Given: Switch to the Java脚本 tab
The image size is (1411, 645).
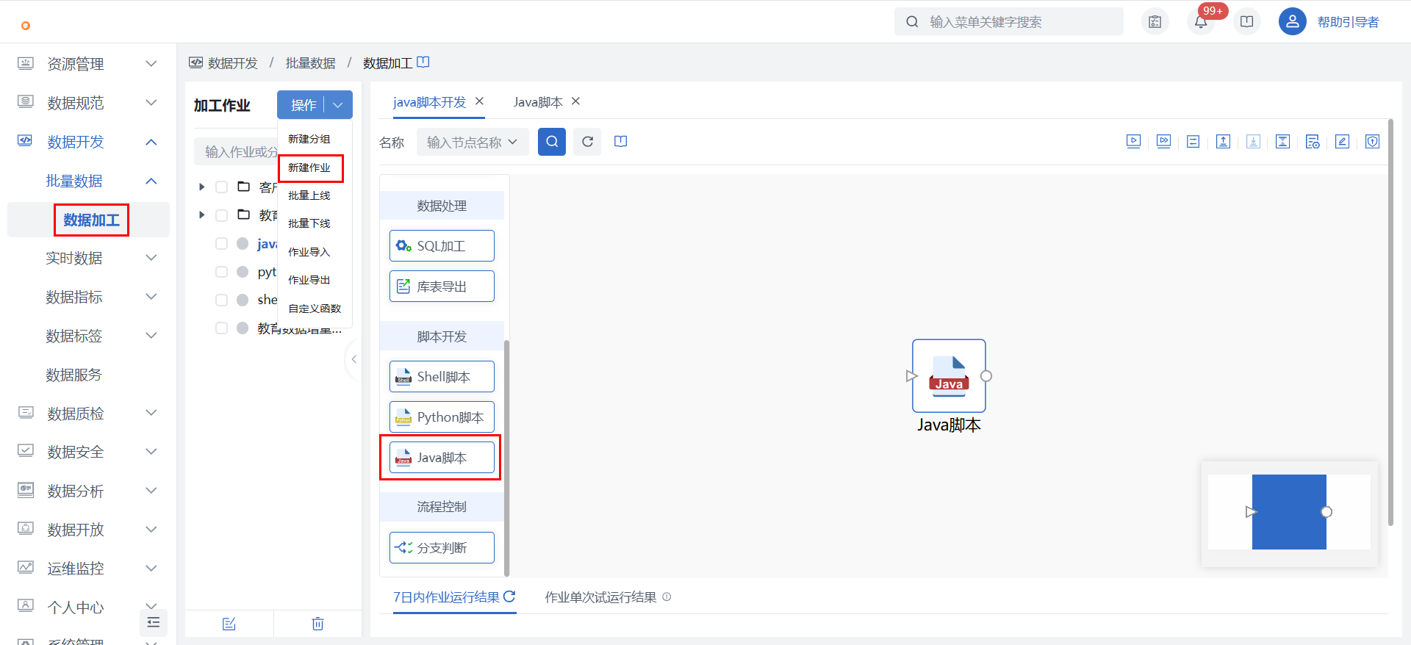Looking at the screenshot, I should pyautogui.click(x=538, y=102).
